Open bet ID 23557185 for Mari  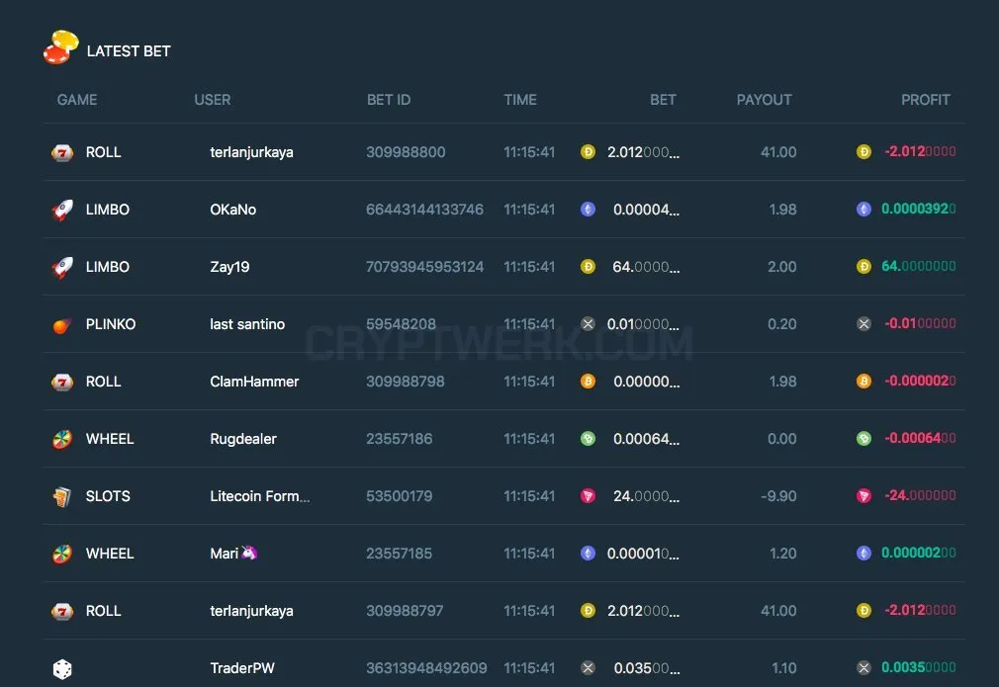click(399, 554)
